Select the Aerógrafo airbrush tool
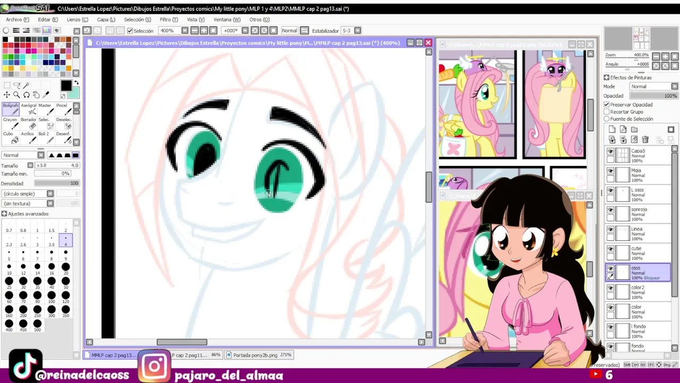Viewport: 680px width, 383px height. (x=29, y=109)
